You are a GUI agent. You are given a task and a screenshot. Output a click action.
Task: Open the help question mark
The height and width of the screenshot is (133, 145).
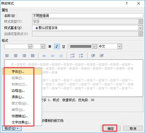pyautogui.click(x=127, y=3)
